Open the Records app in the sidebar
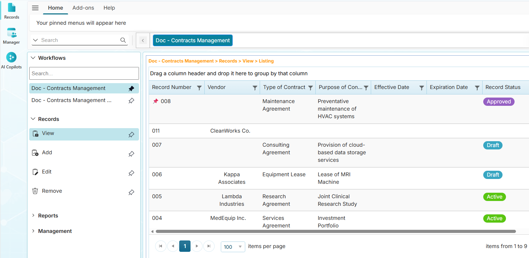 pyautogui.click(x=11, y=11)
